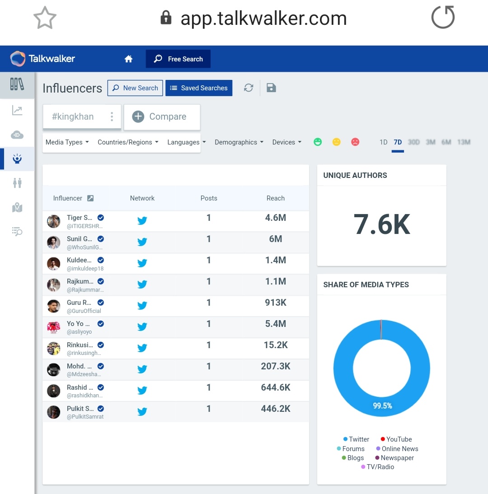Open the world map sidebar icon
This screenshot has width=488, height=494.
[17, 207]
